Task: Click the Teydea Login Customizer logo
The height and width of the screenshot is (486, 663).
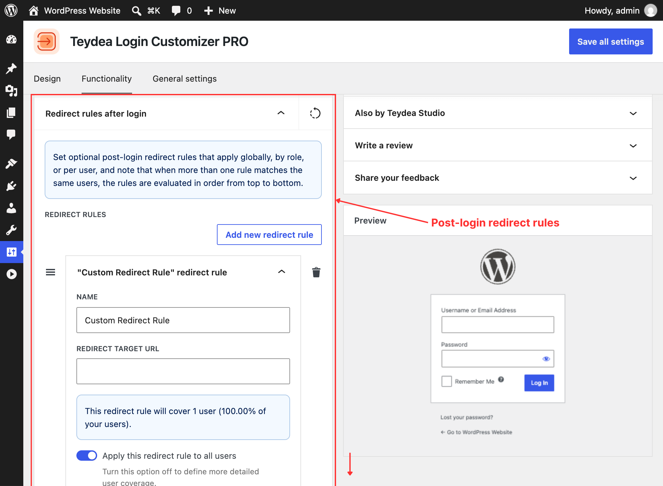Action: (47, 41)
